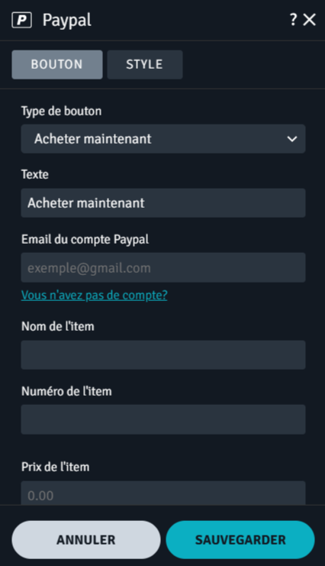Screen dimensions: 325x566
Task: Click the "Prix de l'item" label
Action: click(55, 467)
